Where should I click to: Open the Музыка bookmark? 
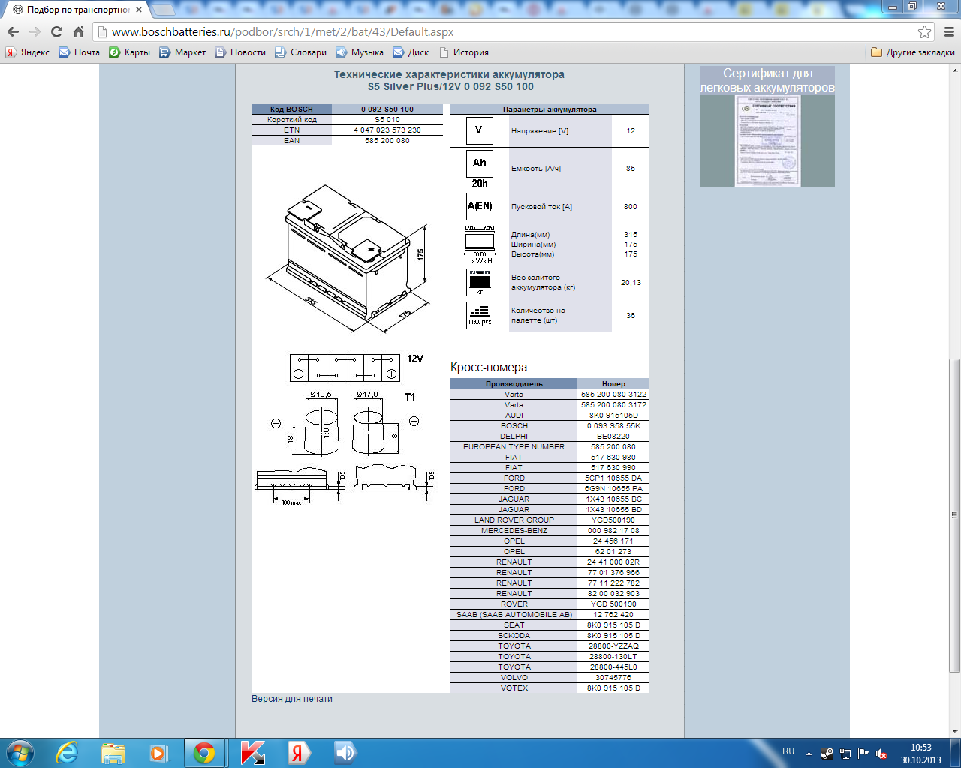(x=360, y=52)
